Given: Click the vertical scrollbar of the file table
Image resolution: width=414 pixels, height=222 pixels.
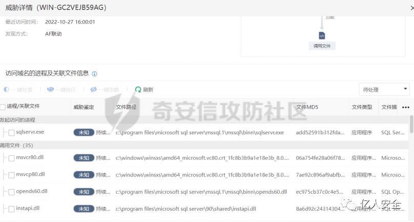Looking at the screenshot, I should coord(411,124).
